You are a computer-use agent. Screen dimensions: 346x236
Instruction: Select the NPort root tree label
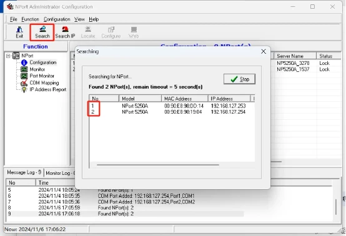tap(27, 56)
